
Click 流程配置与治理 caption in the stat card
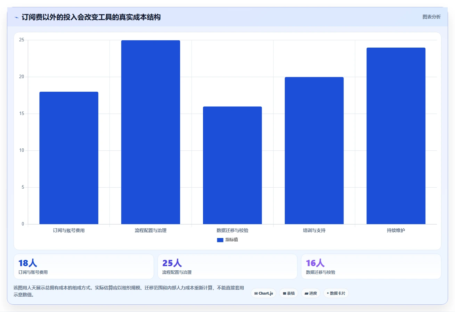177,272
